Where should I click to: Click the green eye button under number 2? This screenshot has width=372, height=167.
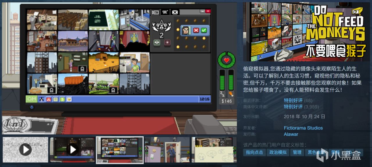click(x=157, y=42)
